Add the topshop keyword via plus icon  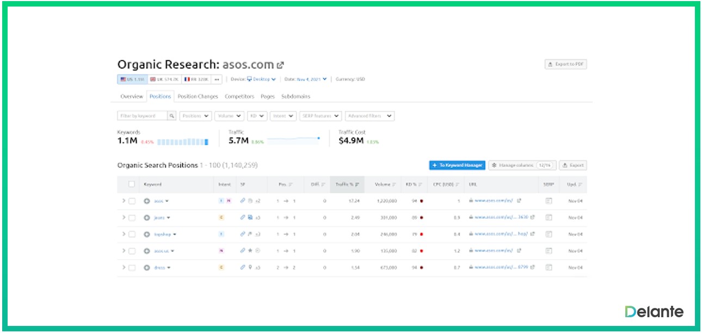146,235
